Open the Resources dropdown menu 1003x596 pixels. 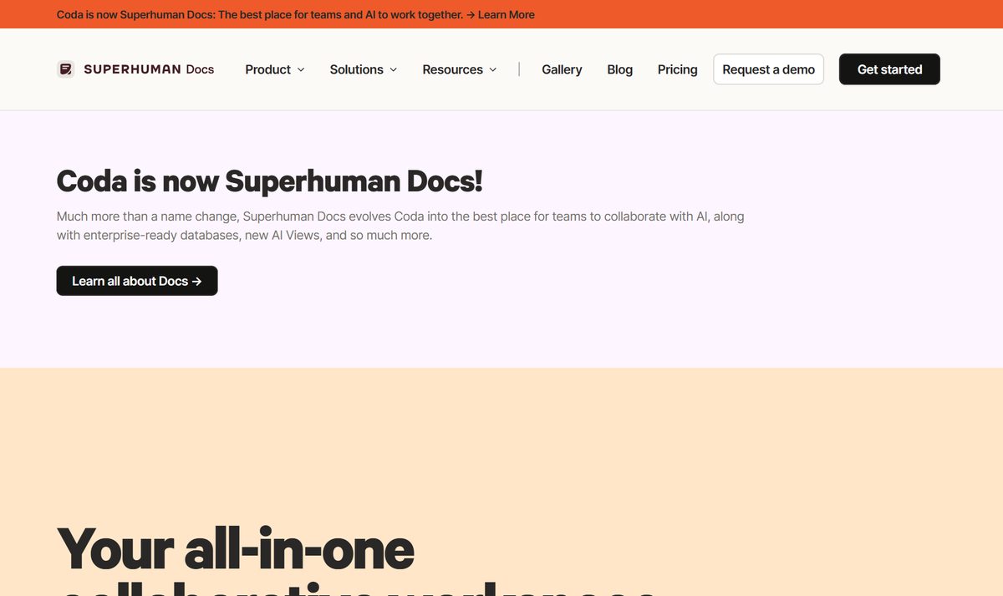tap(460, 69)
